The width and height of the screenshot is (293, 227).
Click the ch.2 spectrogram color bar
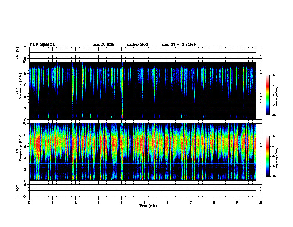(x=267, y=156)
